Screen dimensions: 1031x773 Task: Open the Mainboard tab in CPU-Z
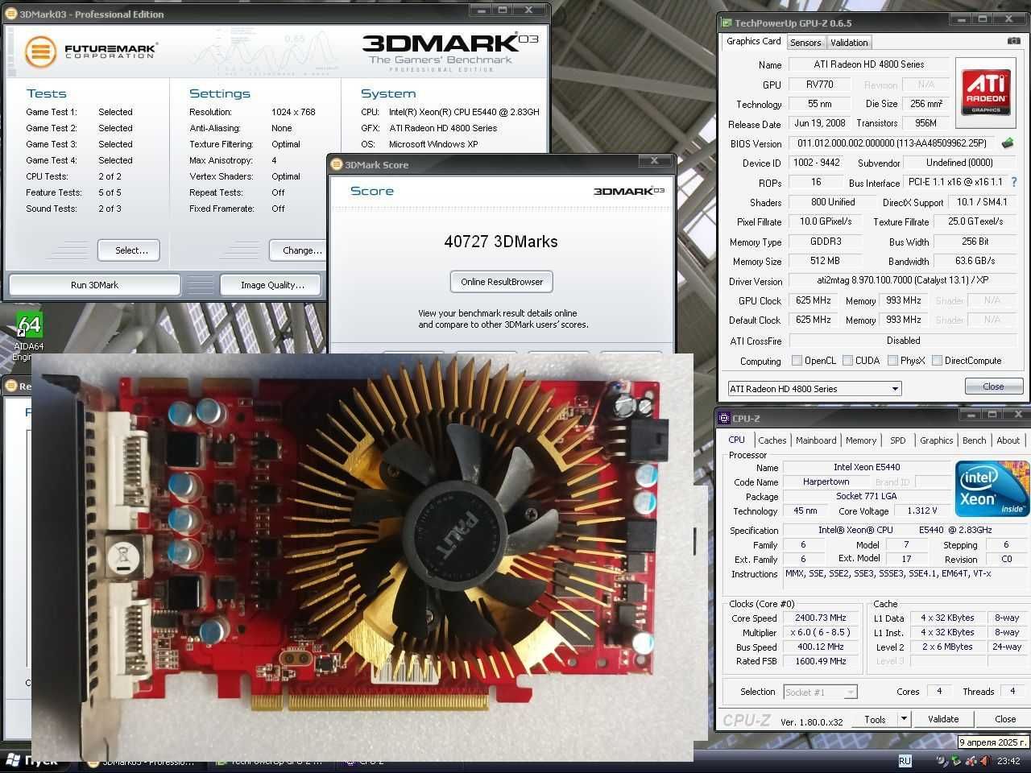(816, 440)
